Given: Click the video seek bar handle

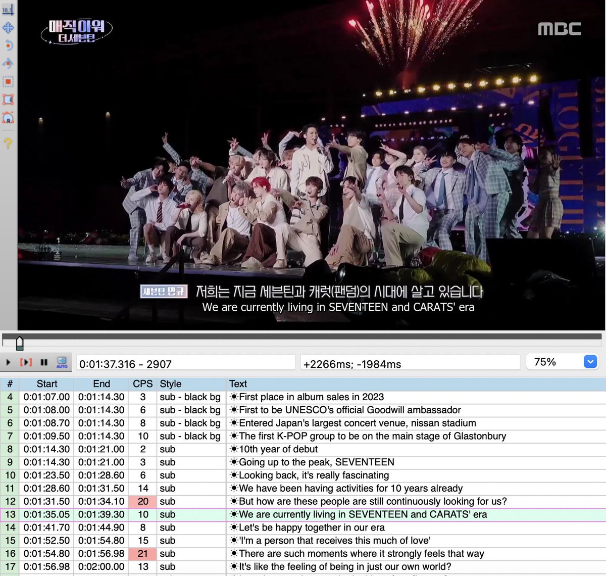Looking at the screenshot, I should [x=20, y=344].
